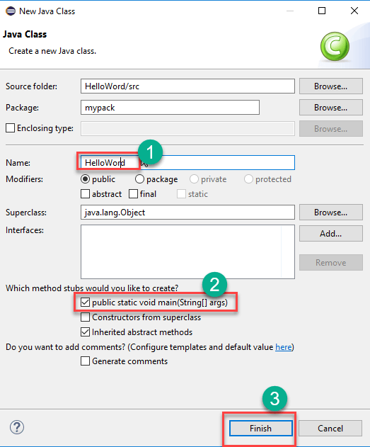The width and height of the screenshot is (370, 447).
Task: Maximize the New Java Class dialog
Action: point(322,11)
